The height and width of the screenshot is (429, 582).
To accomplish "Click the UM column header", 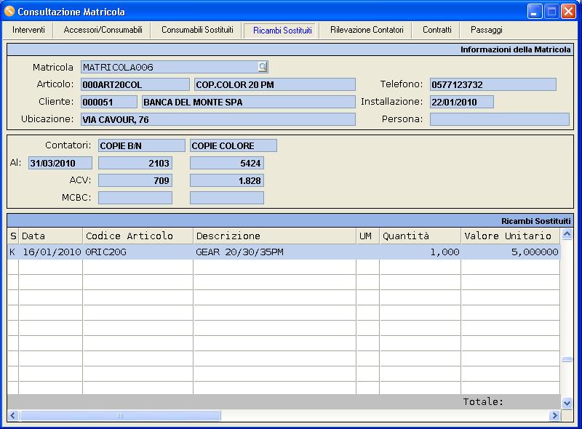I will [x=368, y=236].
